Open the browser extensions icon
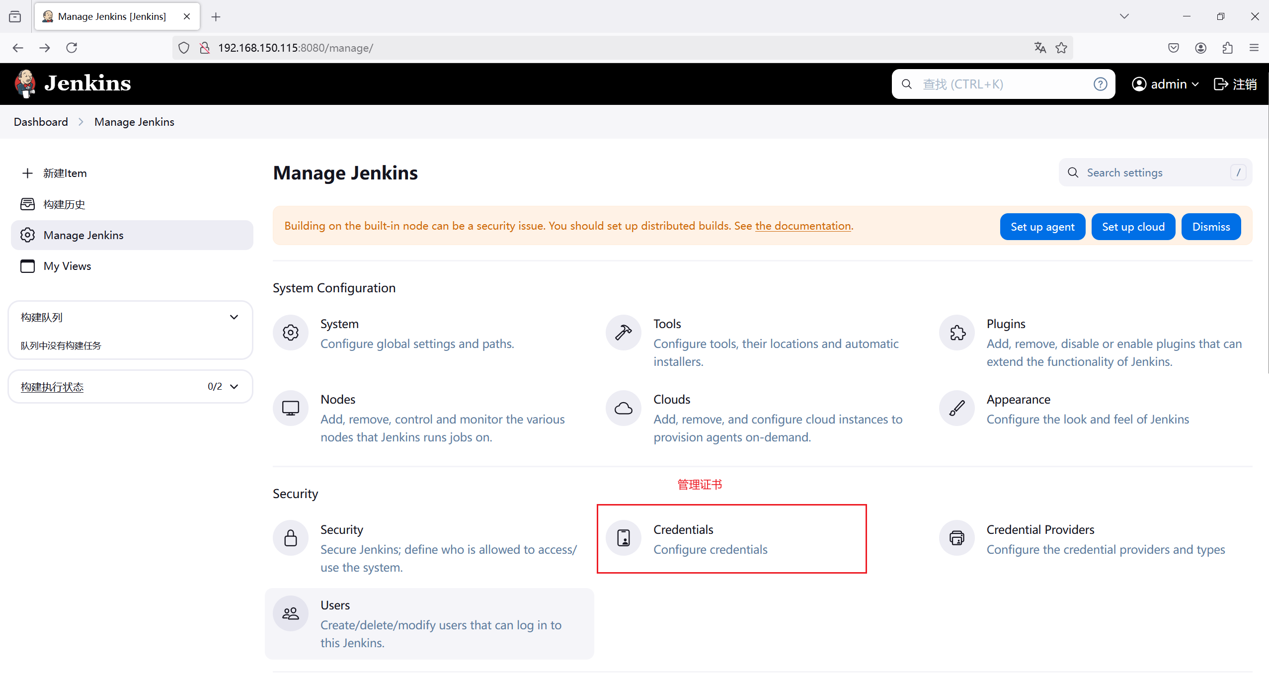The height and width of the screenshot is (680, 1269). pos(1227,48)
